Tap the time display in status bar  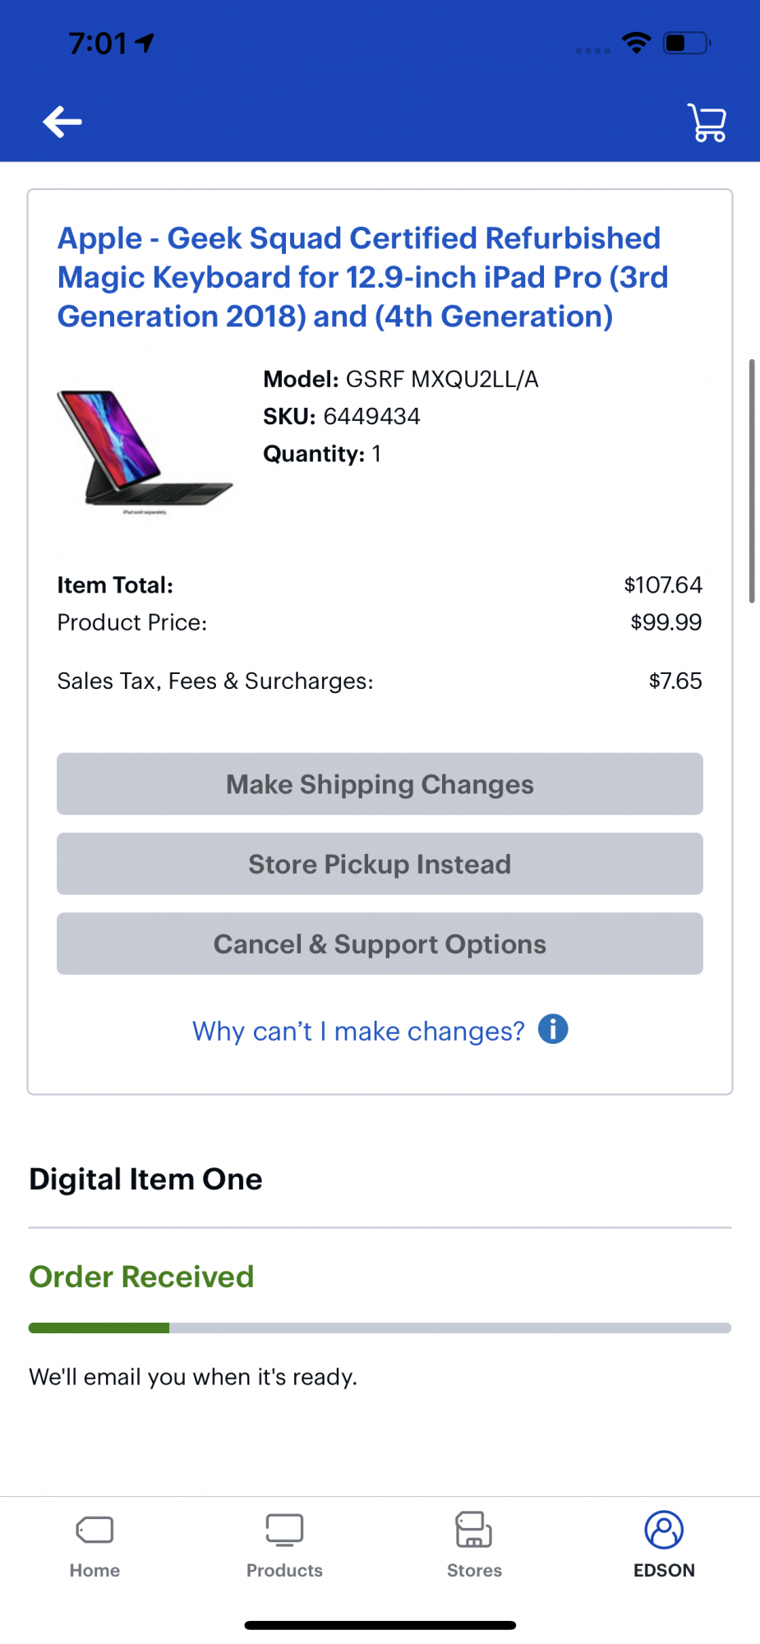point(99,43)
